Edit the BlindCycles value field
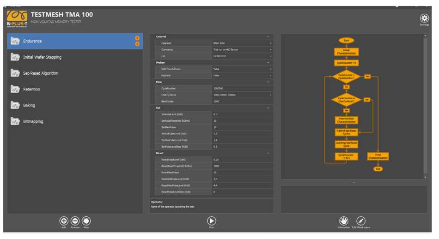Screen dimensions: 439x239 [242, 102]
